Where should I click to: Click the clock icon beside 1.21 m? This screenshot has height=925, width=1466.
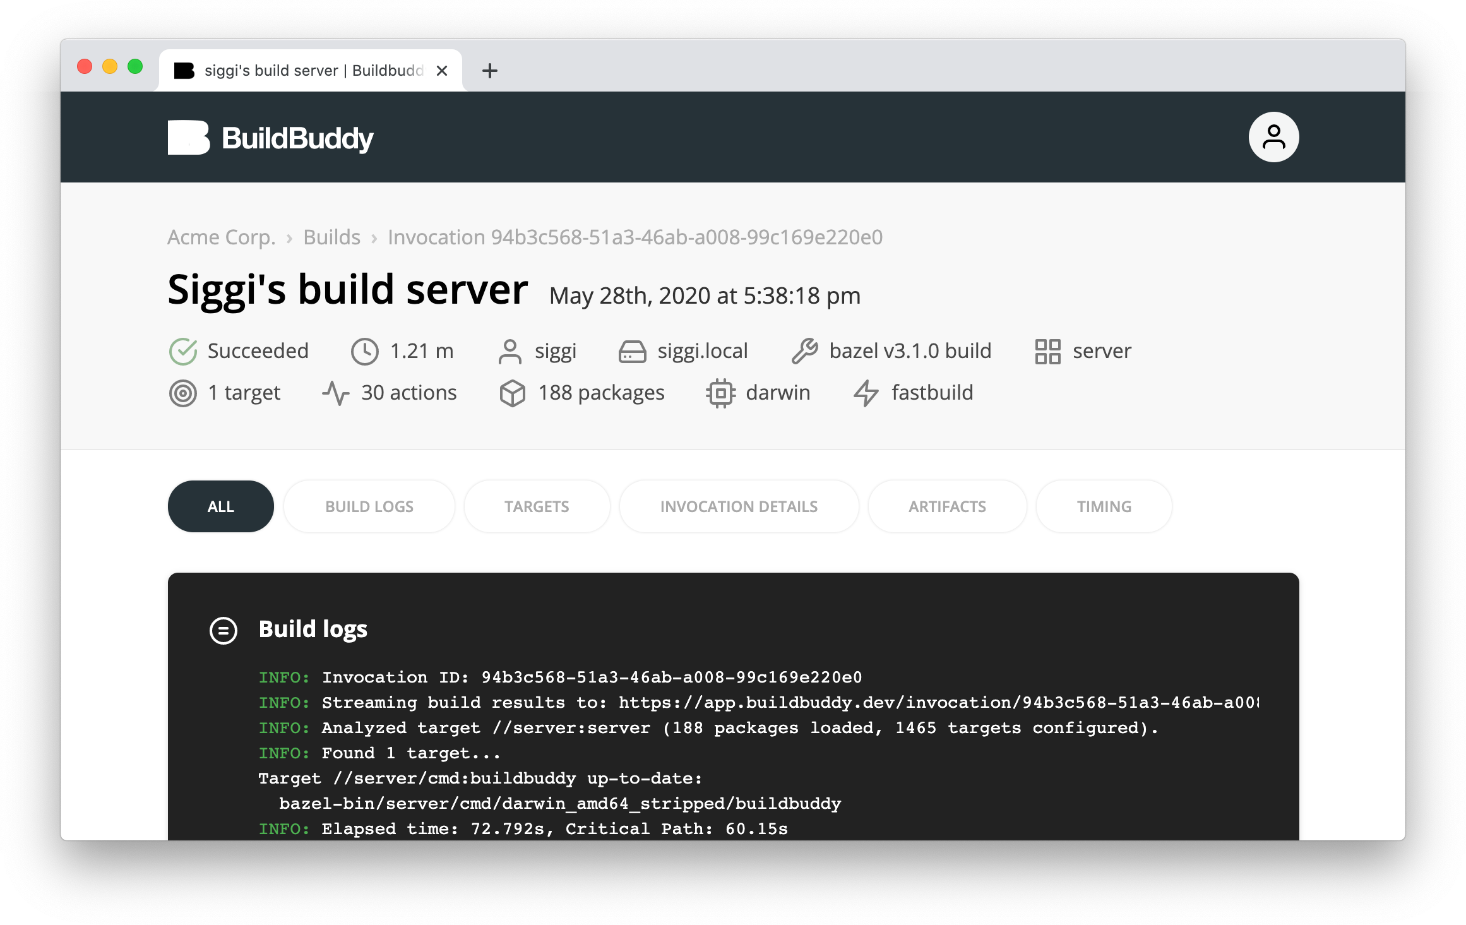click(364, 351)
